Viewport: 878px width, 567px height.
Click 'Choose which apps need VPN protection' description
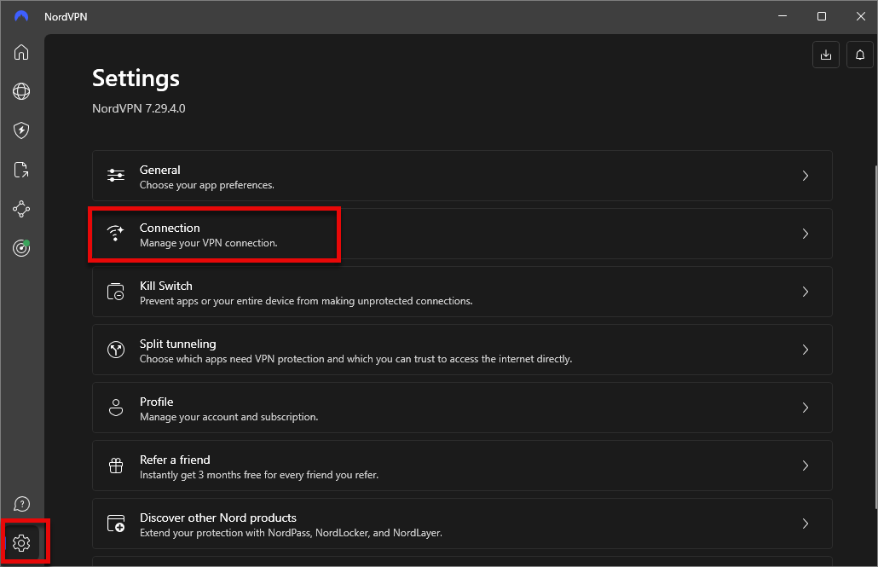click(355, 359)
